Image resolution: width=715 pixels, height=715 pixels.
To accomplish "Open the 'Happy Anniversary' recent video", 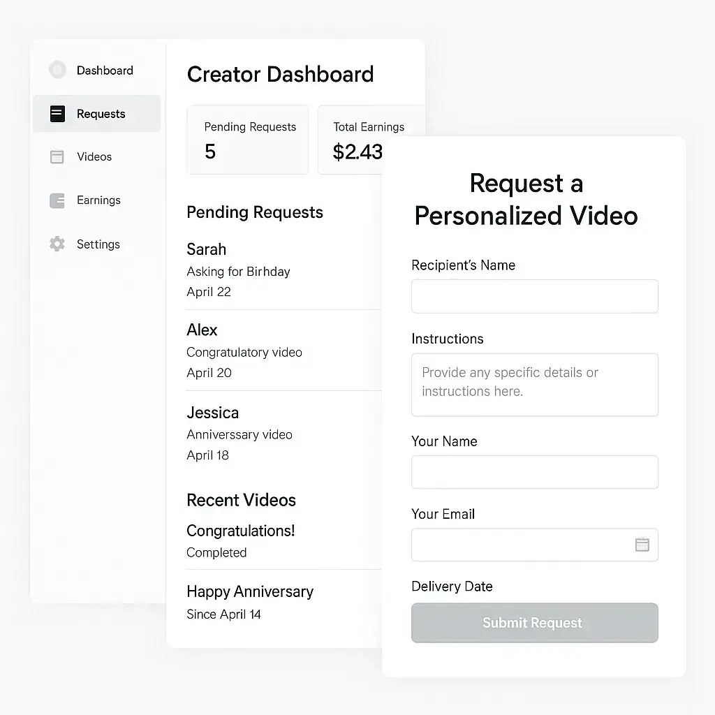I will click(250, 592).
